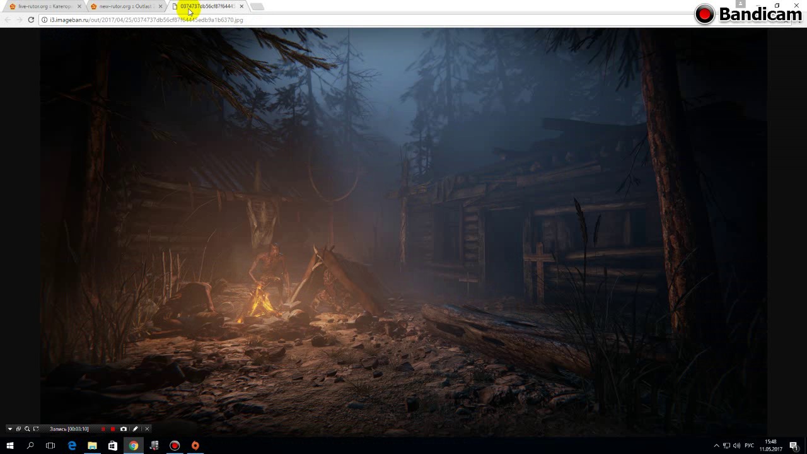Image resolution: width=807 pixels, height=454 pixels.
Task: Take a screenshot with Bandicam camera icon
Action: (x=124, y=429)
